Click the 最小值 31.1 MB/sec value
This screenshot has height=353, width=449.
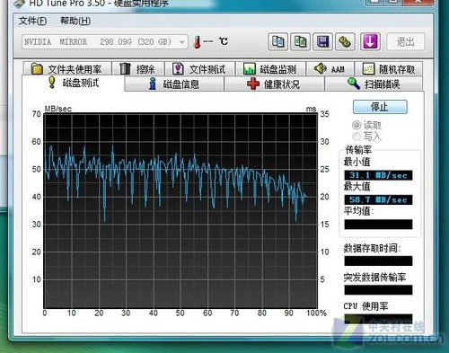pyautogui.click(x=378, y=175)
